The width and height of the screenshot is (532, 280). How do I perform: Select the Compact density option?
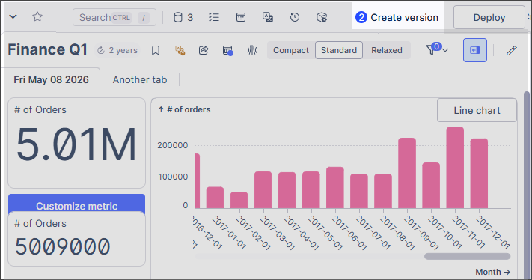pos(291,51)
